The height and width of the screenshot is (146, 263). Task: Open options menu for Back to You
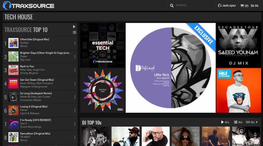click(75, 70)
